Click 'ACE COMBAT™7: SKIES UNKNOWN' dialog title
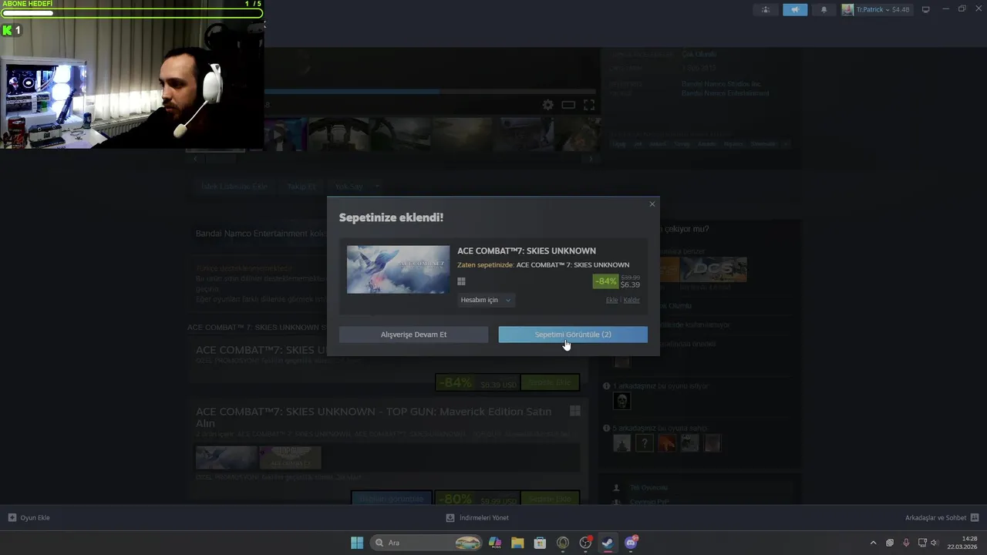Image resolution: width=987 pixels, height=555 pixels. click(527, 251)
